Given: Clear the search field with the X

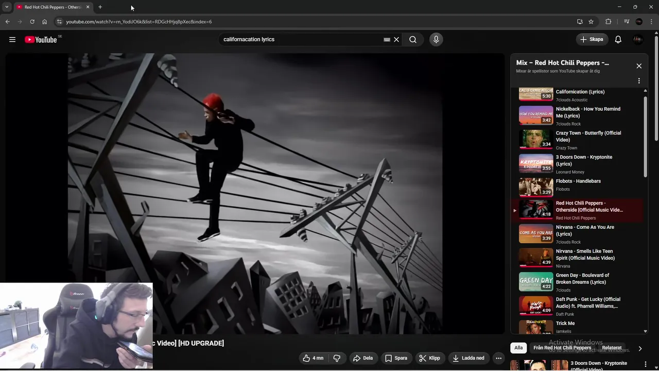Looking at the screenshot, I should coord(396,40).
